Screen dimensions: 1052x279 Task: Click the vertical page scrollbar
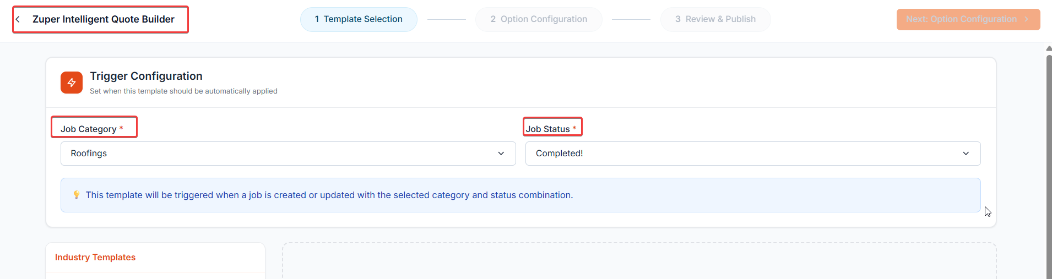pos(1049,165)
